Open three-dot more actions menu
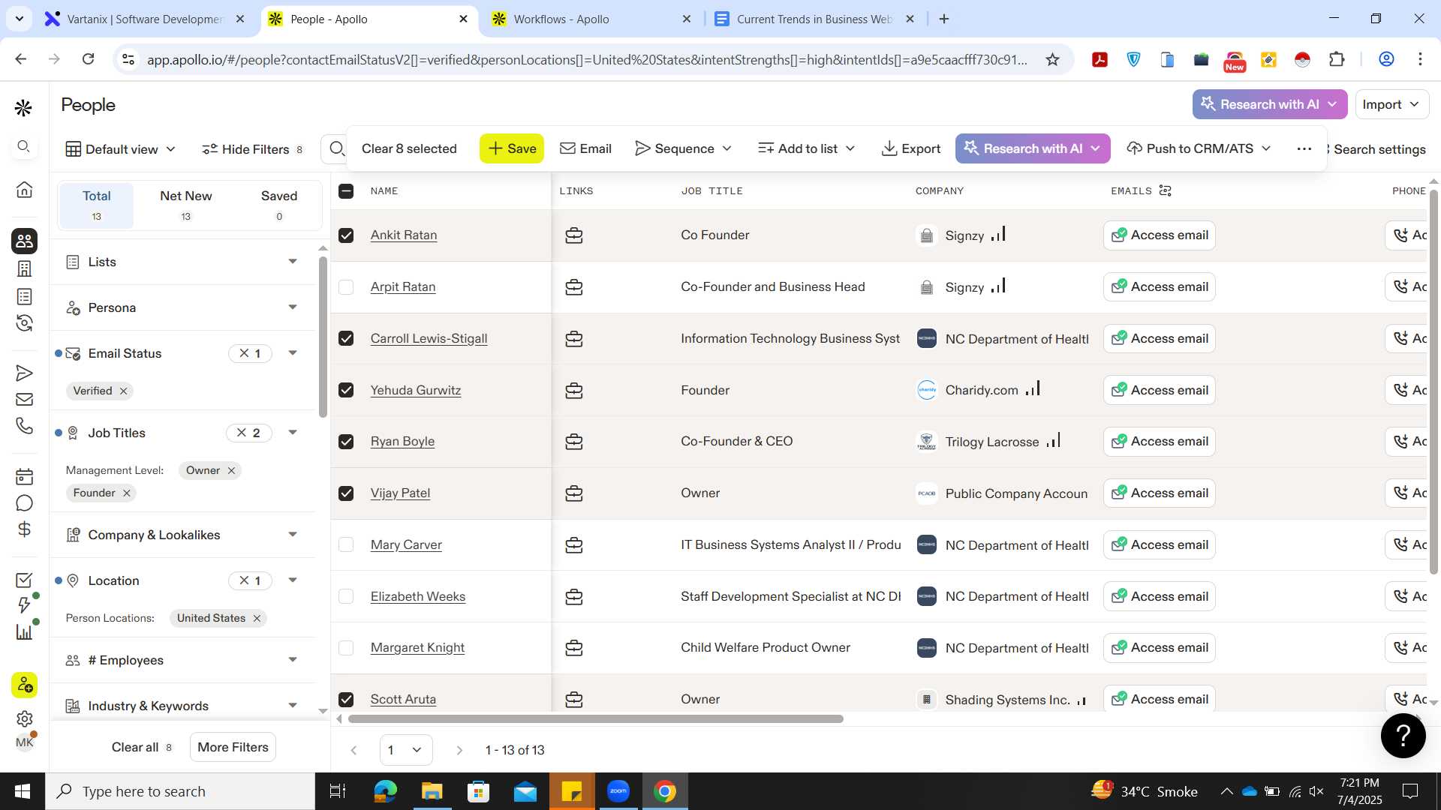Image resolution: width=1441 pixels, height=810 pixels. (x=1304, y=148)
